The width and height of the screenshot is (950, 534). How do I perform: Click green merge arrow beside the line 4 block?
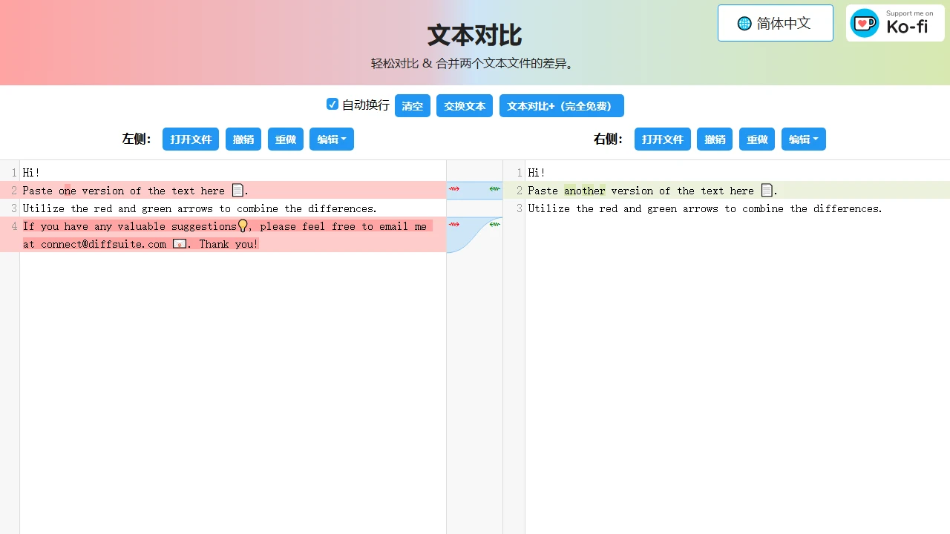click(494, 225)
